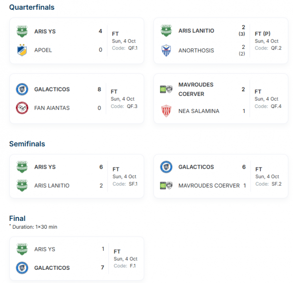The image size is (293, 283).
Task: Click Mavroudes Coerver logo in QF.4
Action: click(166, 89)
